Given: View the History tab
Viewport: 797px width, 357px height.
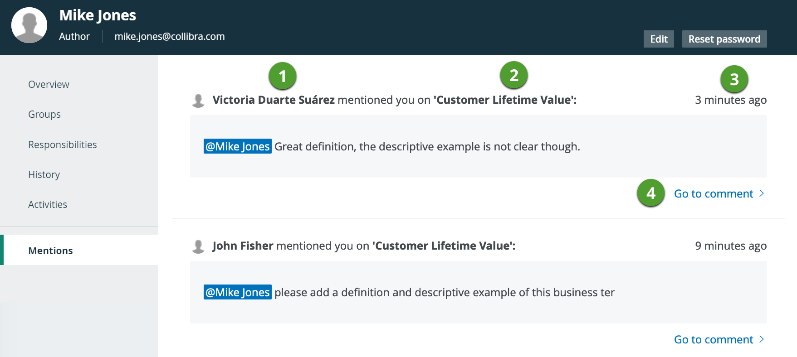Looking at the screenshot, I should pyautogui.click(x=44, y=175).
